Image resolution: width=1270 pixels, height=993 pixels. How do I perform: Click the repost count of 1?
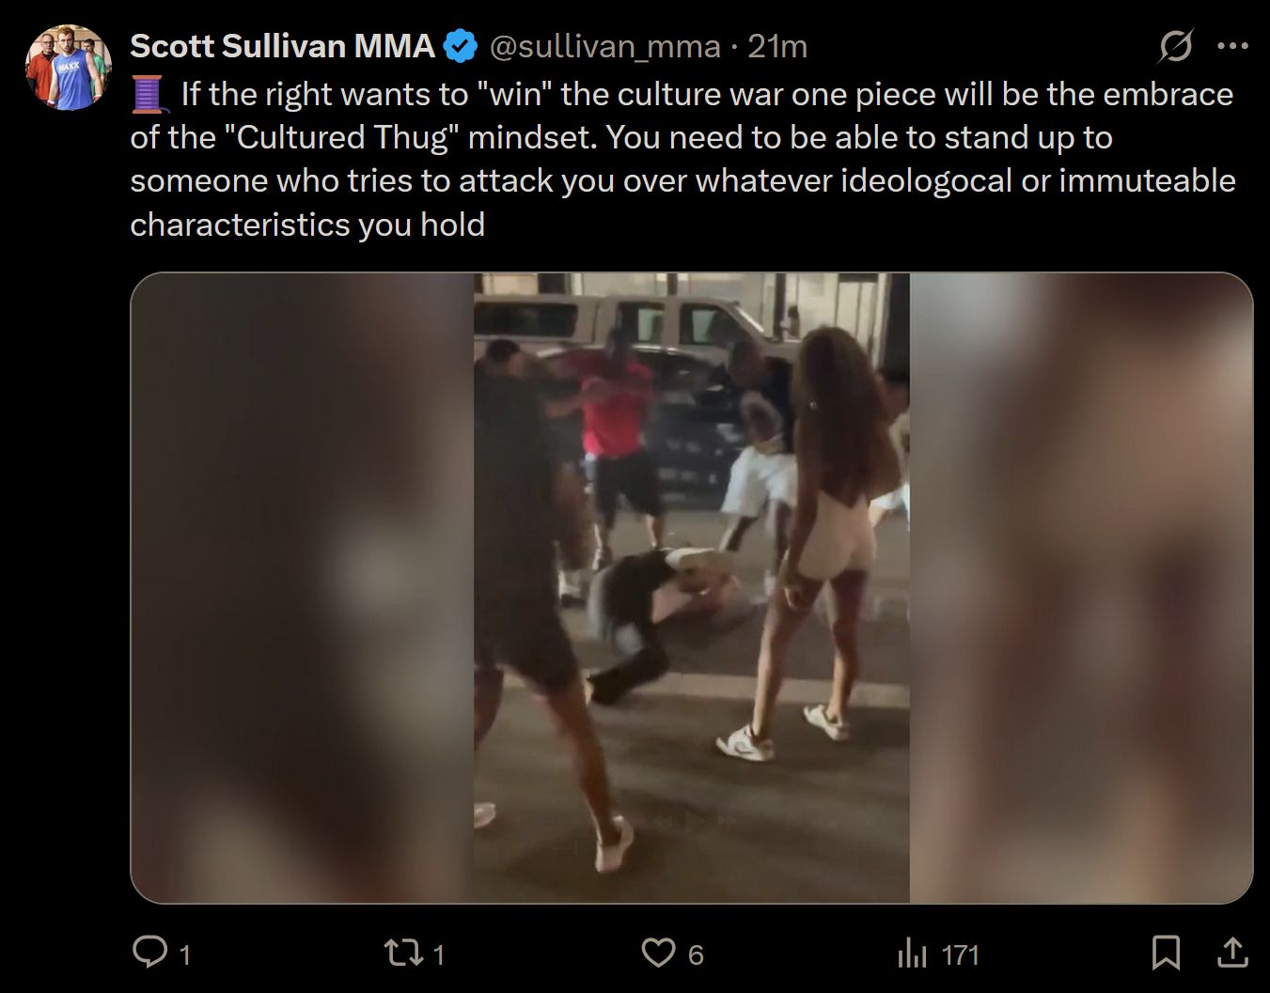click(x=438, y=955)
